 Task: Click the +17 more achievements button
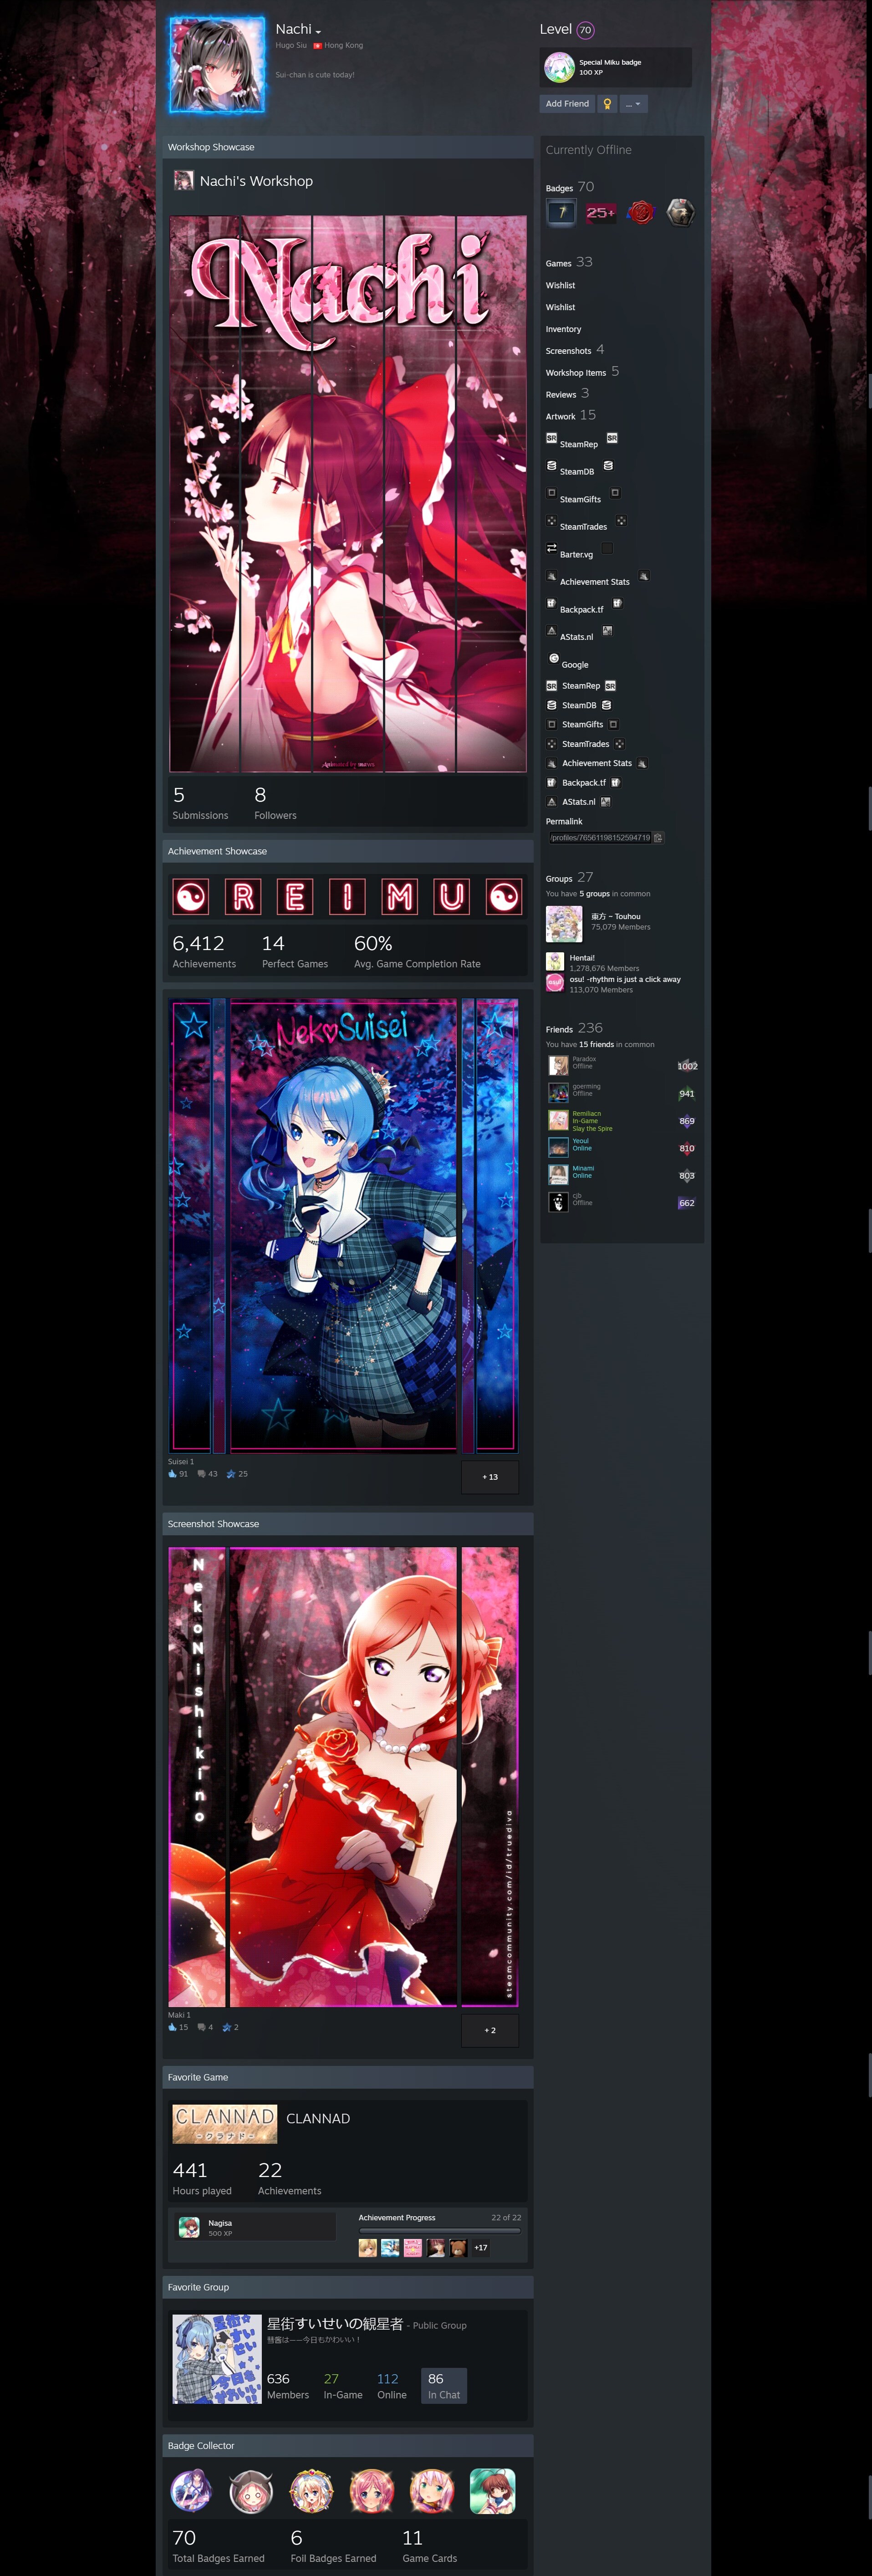point(481,2248)
